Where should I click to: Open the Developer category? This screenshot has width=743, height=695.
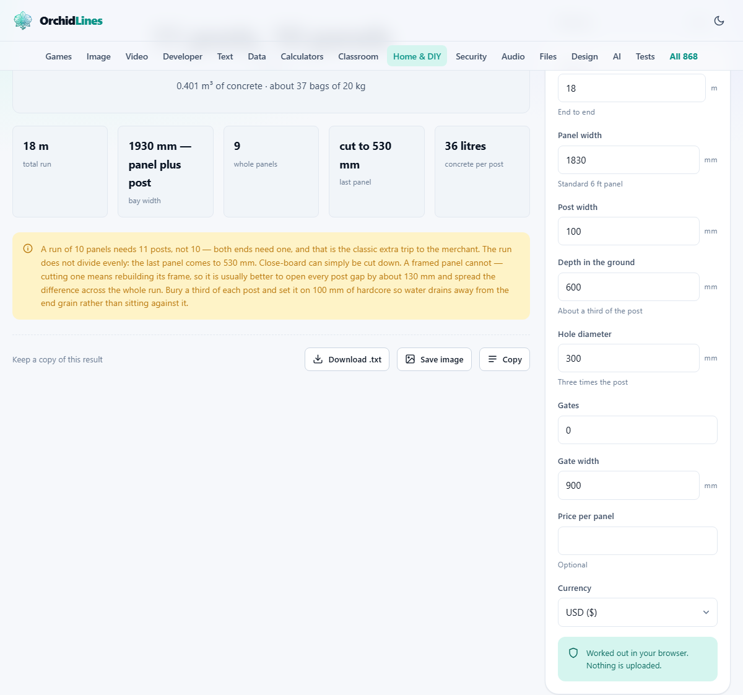(183, 56)
